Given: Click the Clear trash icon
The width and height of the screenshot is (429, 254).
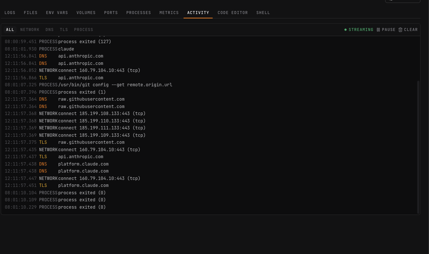Looking at the screenshot, I should [400, 29].
